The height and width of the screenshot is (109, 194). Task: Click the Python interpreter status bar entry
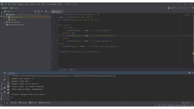[x=182, y=105]
